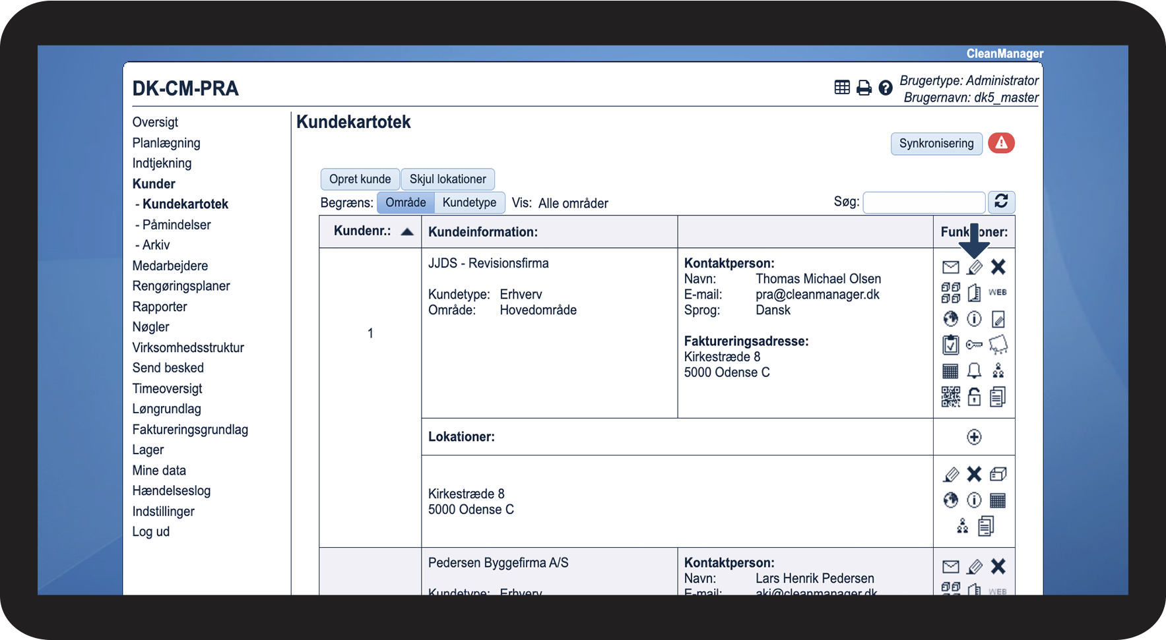Open Løngrundlag in the sidebar

166,409
